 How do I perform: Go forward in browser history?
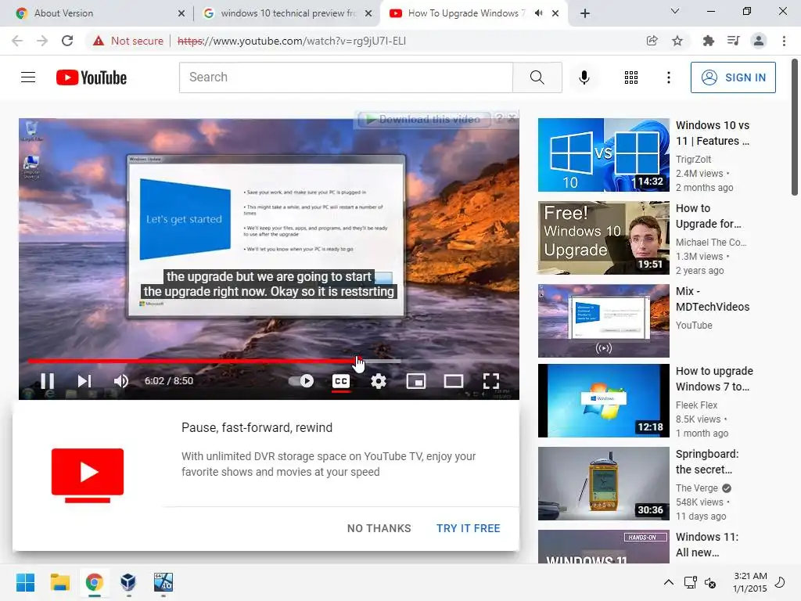(x=42, y=41)
